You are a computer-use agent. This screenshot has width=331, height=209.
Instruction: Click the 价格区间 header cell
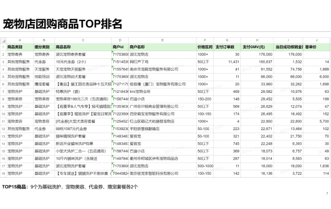coord(205,47)
